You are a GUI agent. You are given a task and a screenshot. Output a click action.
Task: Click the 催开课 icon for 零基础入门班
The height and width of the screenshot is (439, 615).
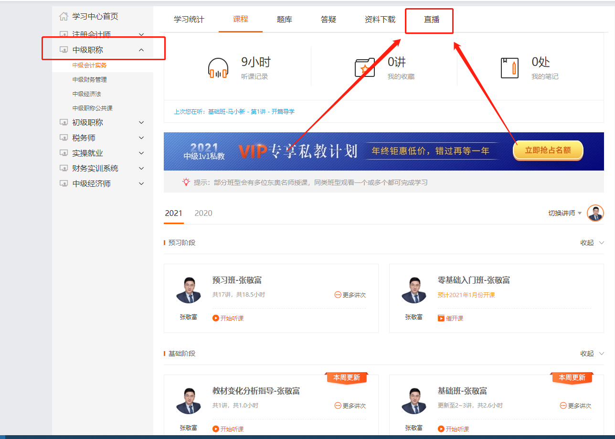coord(441,318)
